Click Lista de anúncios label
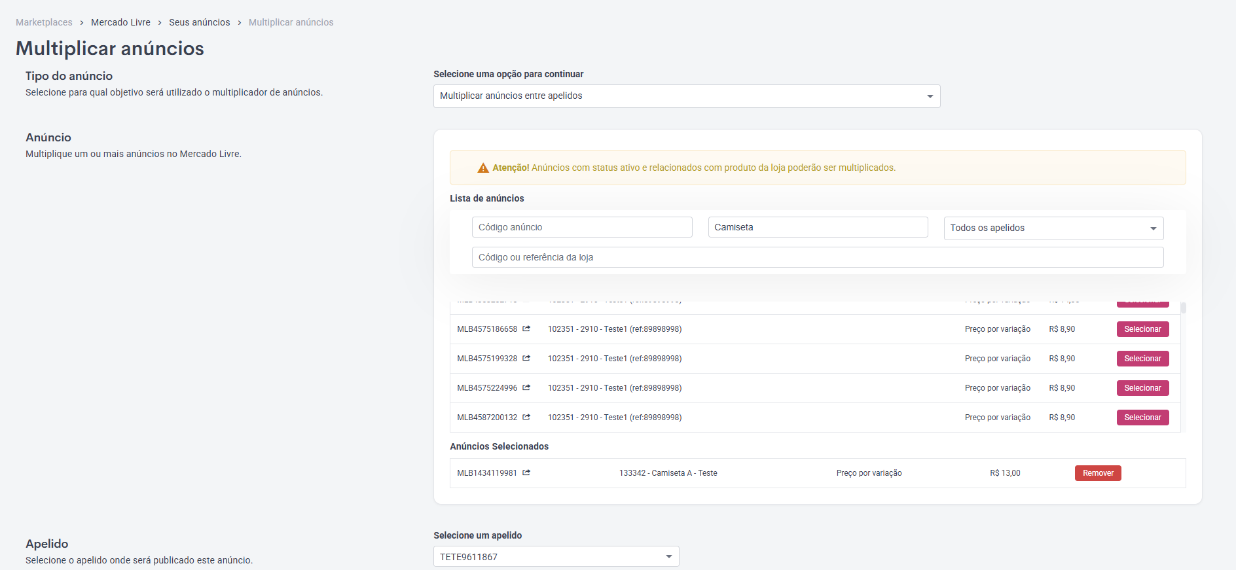 pyautogui.click(x=487, y=198)
